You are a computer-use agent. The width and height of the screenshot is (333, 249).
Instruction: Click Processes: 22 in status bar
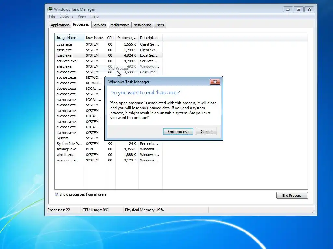[x=59, y=210]
